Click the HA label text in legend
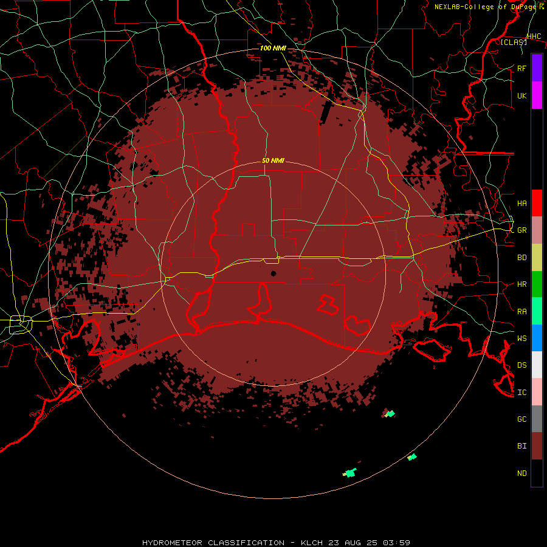 tap(521, 204)
